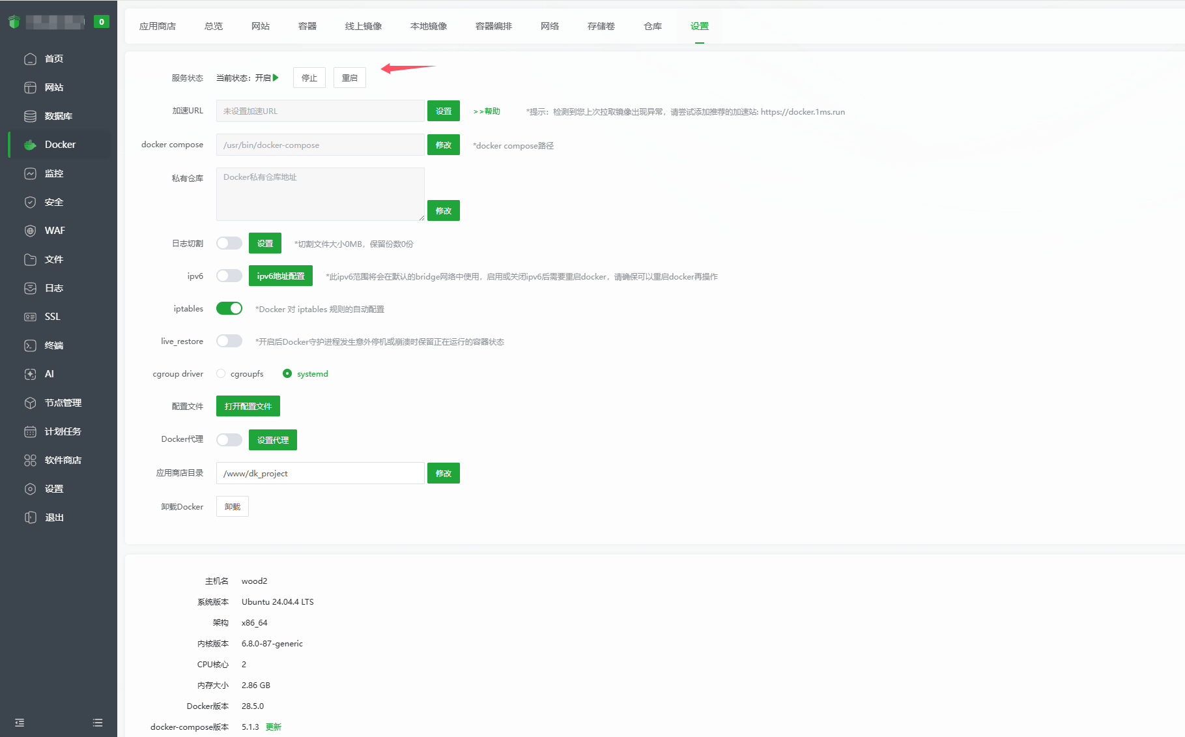
Task: Focus the 加速URL input field
Action: click(321, 111)
